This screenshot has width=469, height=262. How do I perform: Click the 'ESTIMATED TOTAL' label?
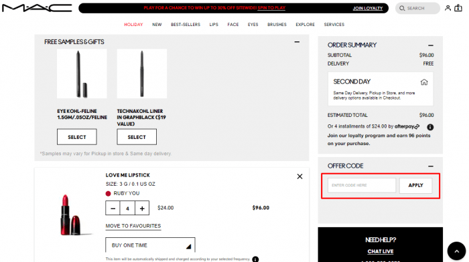(348, 115)
